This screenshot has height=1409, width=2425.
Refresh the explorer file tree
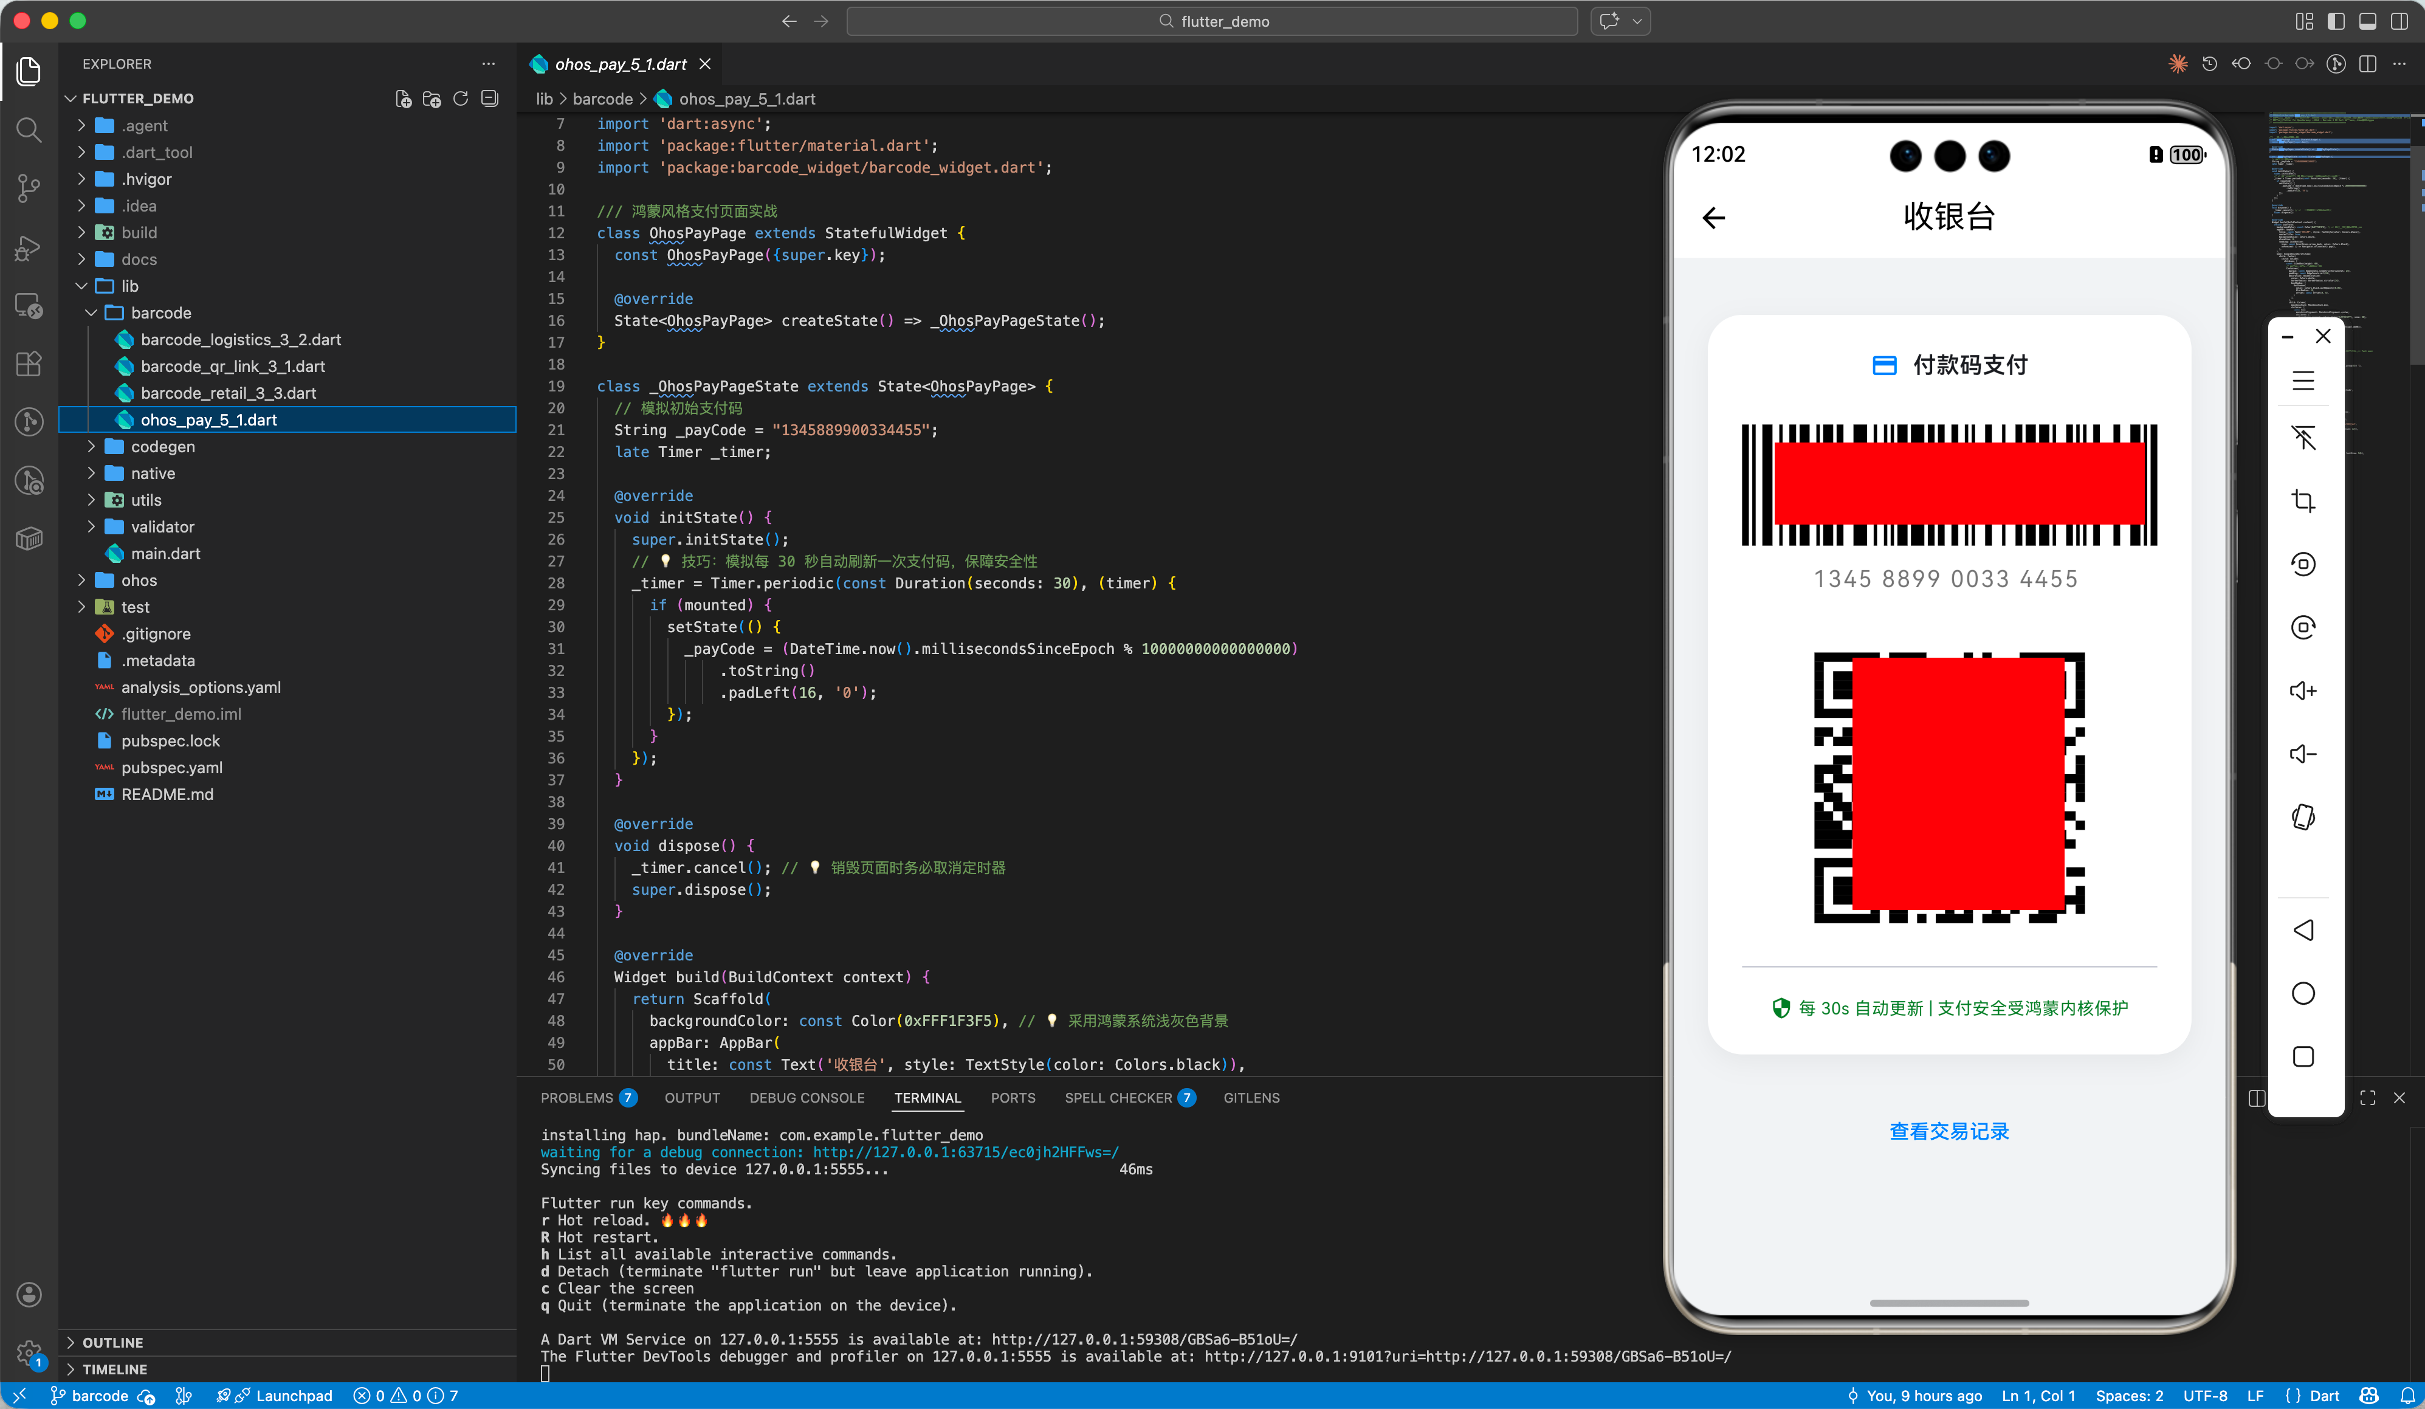coord(461,98)
